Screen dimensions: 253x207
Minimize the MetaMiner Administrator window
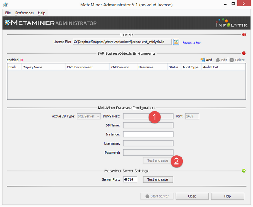pos(225,4)
